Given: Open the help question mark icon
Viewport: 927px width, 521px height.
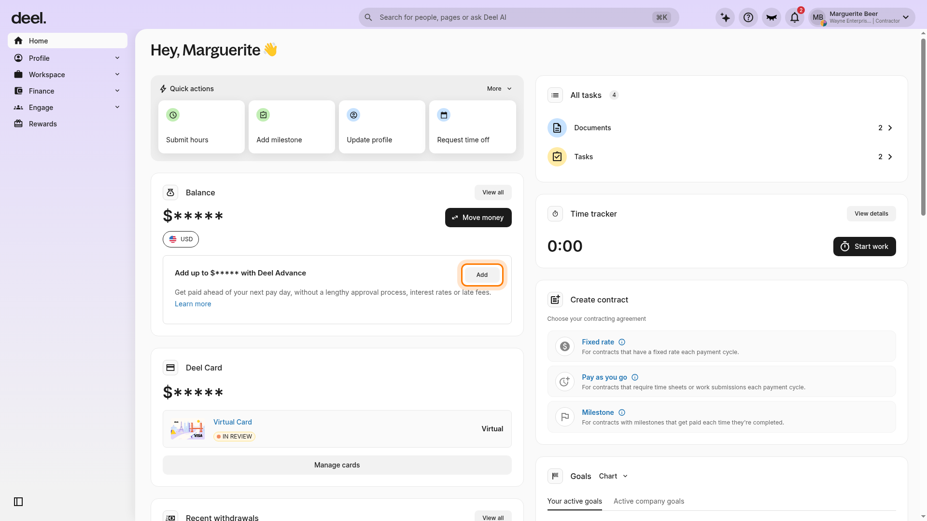Looking at the screenshot, I should coord(748,17).
